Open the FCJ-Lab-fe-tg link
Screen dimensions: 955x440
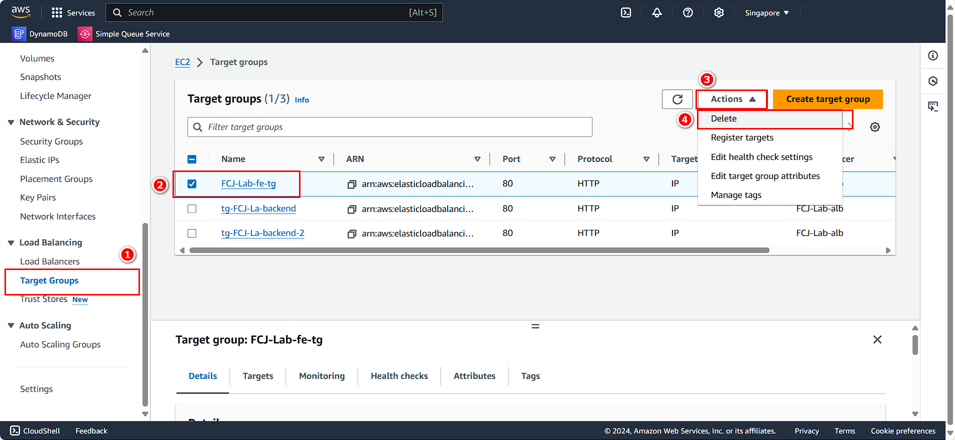click(248, 183)
